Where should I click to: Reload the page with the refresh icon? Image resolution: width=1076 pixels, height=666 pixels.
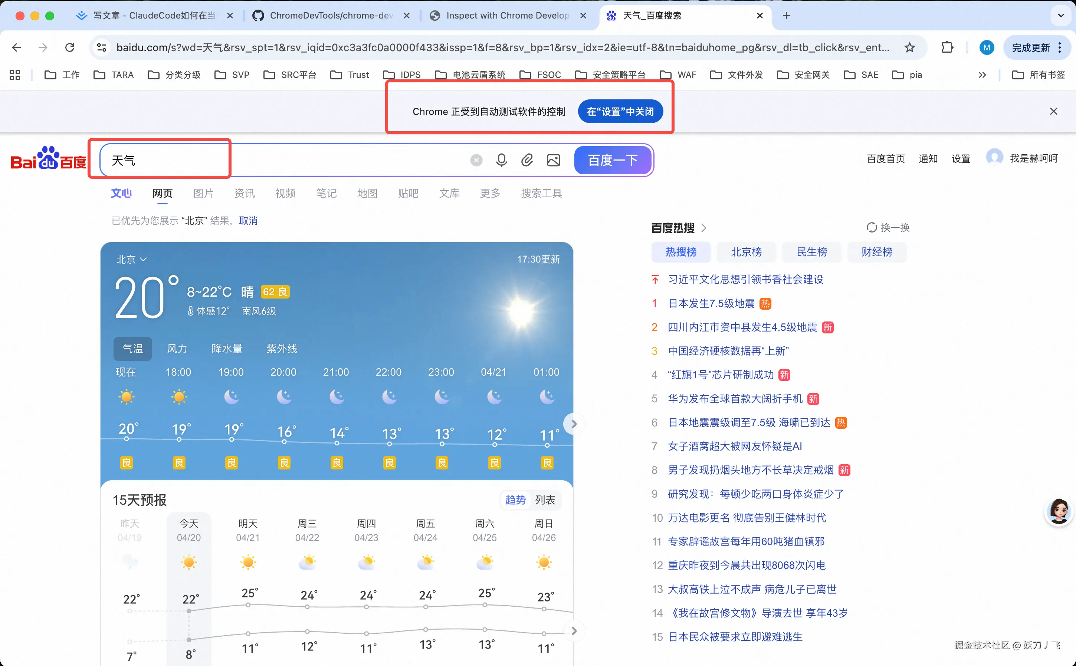70,47
